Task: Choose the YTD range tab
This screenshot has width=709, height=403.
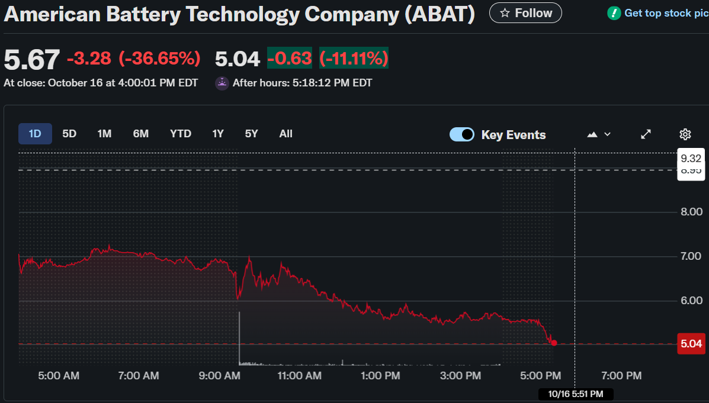Action: point(181,134)
